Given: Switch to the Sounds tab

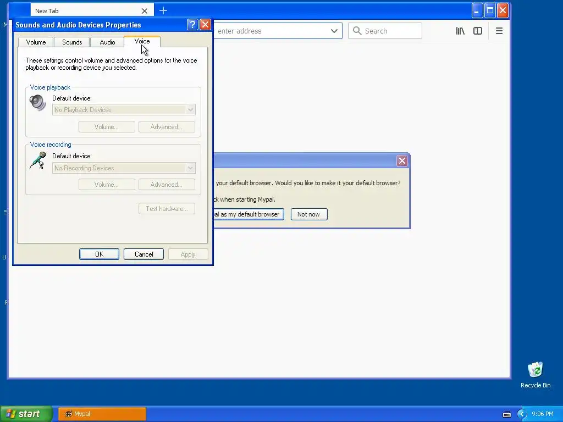Looking at the screenshot, I should (x=72, y=42).
